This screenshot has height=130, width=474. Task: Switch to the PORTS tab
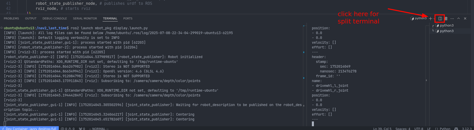(128, 18)
